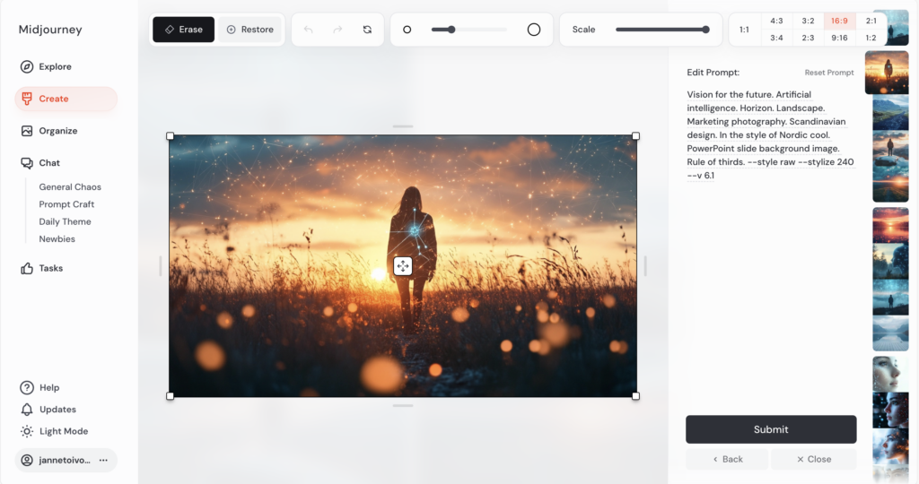Click the move handle icon on image

pyautogui.click(x=402, y=266)
